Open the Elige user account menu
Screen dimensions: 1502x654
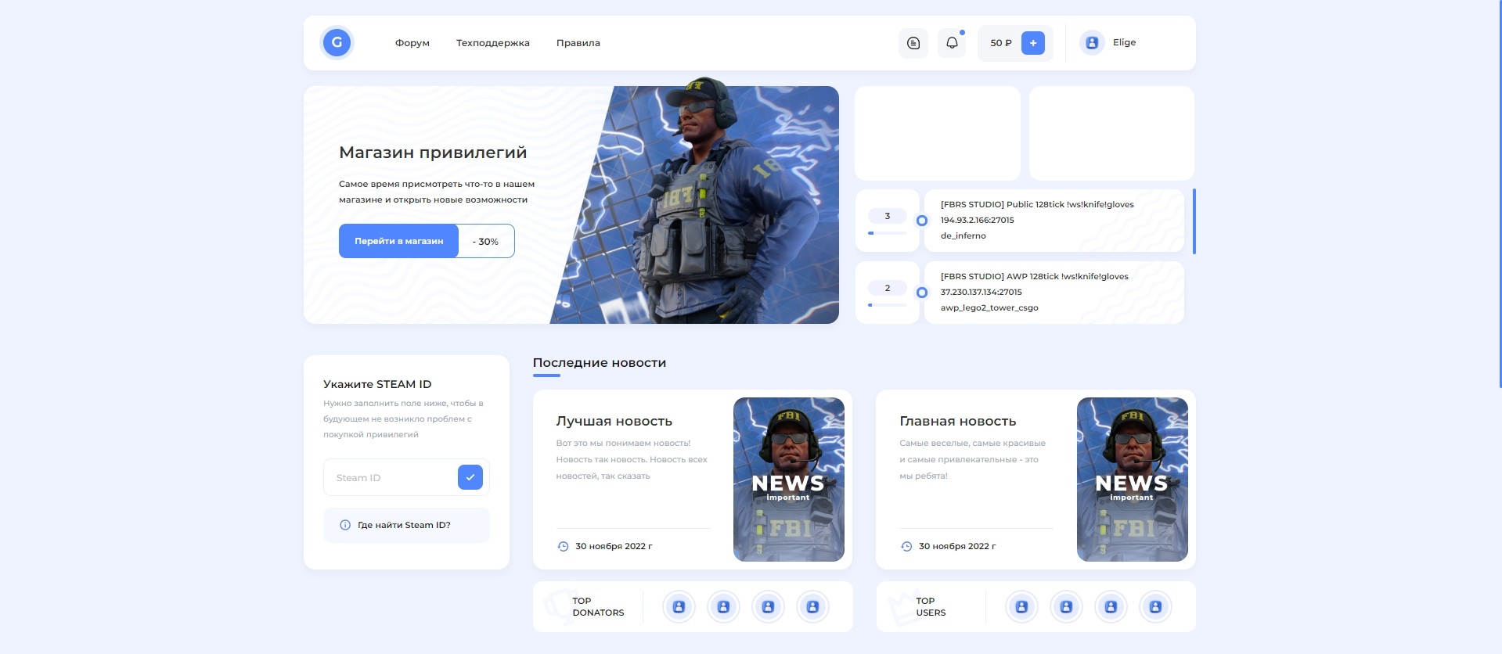1124,43
